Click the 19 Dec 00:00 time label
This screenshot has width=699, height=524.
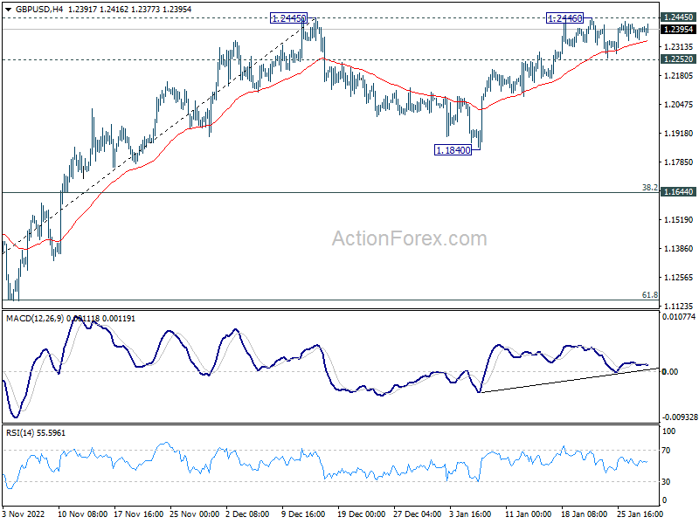(x=361, y=514)
